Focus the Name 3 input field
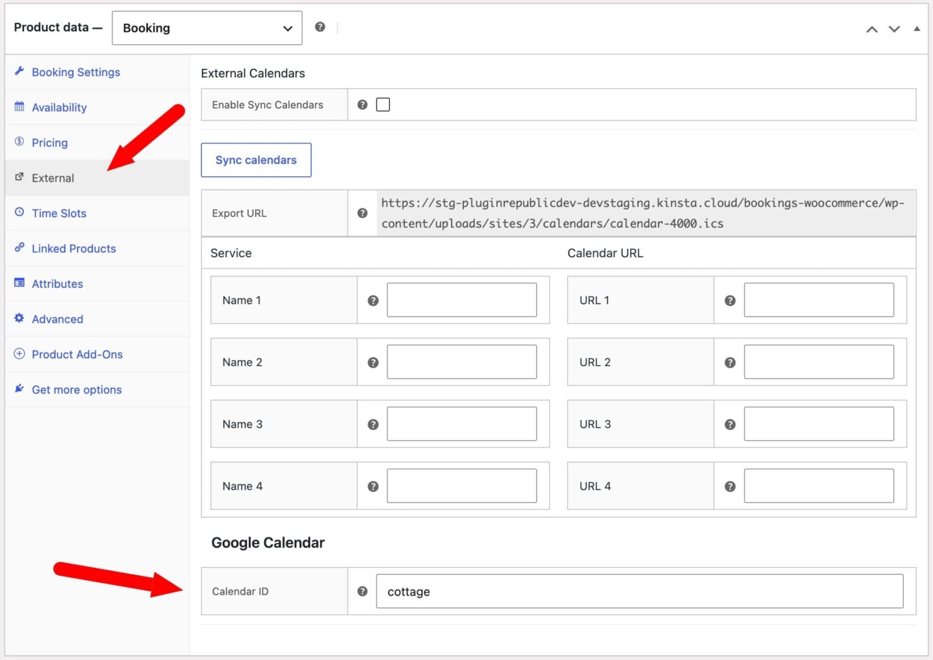The image size is (933, 660). [x=462, y=424]
